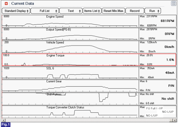The width and height of the screenshot is (178, 127).
Task: Toggle panel layout icon at top right
Action: click(174, 3)
